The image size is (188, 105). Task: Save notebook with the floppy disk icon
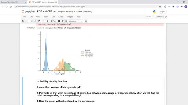[23, 21]
